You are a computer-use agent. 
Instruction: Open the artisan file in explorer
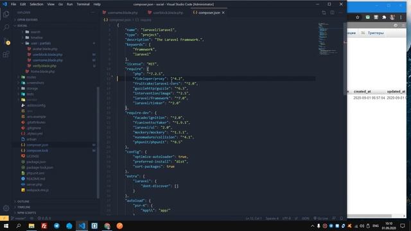[x=31, y=139]
